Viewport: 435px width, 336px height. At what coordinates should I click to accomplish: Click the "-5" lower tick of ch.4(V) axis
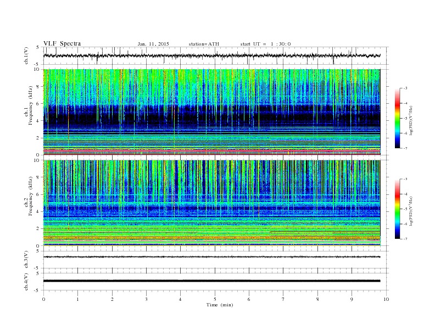pyautogui.click(x=37, y=290)
